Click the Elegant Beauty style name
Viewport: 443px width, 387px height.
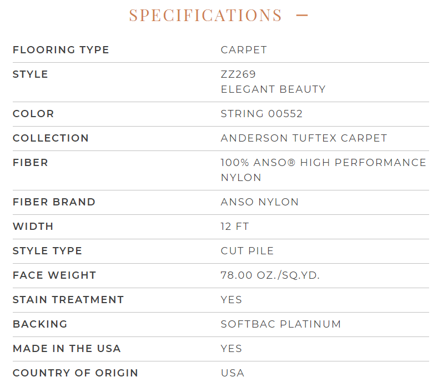click(273, 89)
